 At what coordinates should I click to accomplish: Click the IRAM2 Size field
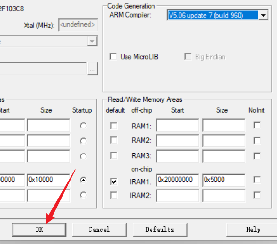click(x=223, y=196)
